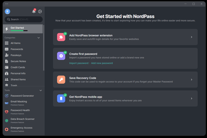Viewport: 207px width, 138px height.
Task: Click the All Items grid icon
Action: 6,43
